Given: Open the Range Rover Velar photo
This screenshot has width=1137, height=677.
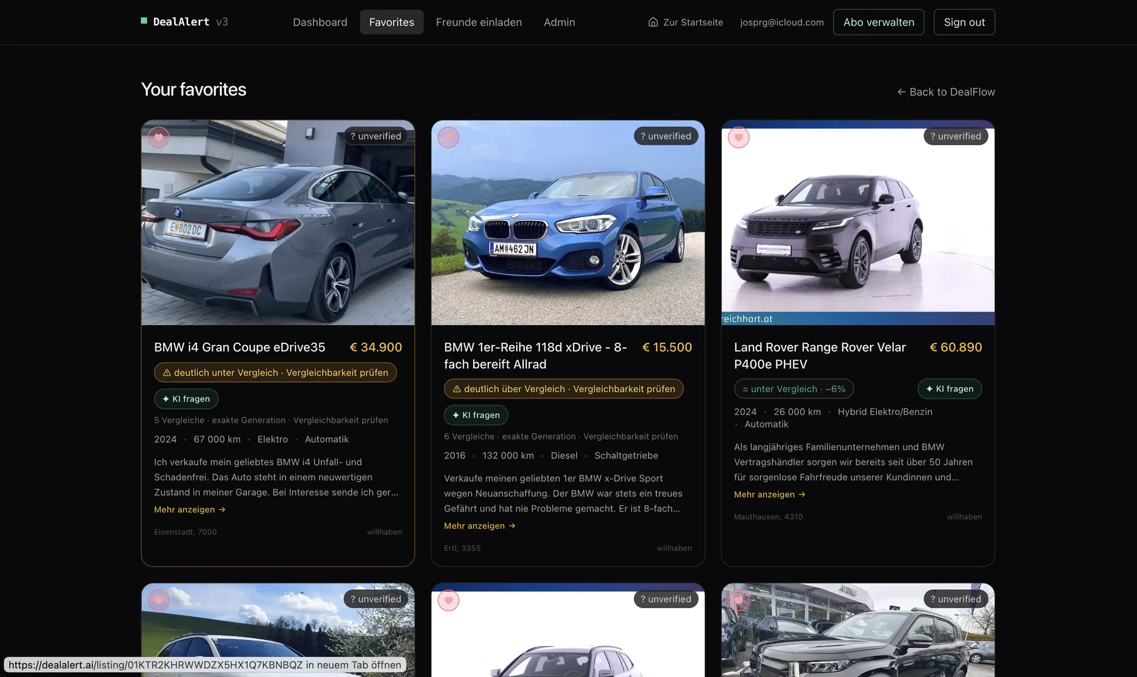Looking at the screenshot, I should [x=858, y=223].
